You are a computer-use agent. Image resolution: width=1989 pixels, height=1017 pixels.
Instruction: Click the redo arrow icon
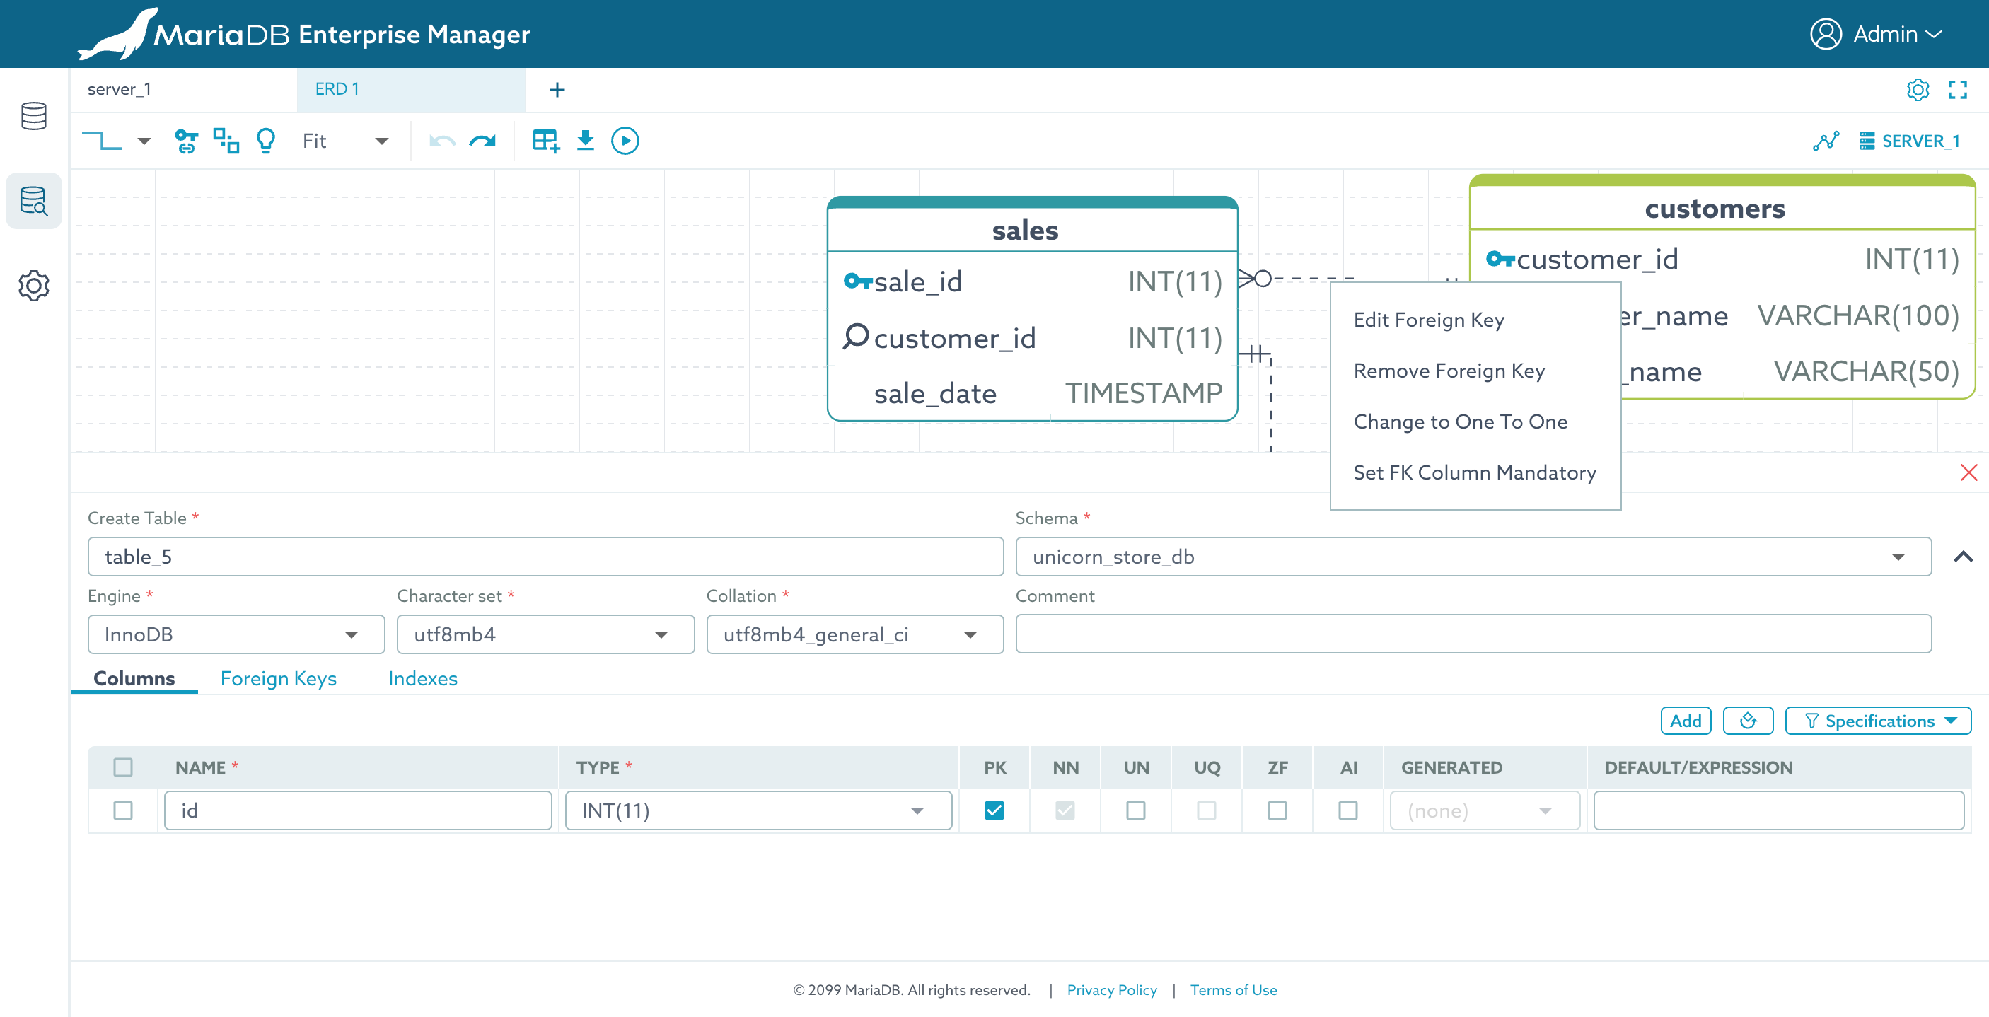coord(482,141)
